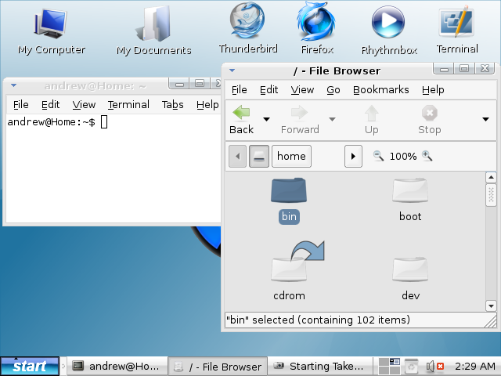Image resolution: width=501 pixels, height=376 pixels.
Task: Go Back in File Browser
Action: (242, 120)
